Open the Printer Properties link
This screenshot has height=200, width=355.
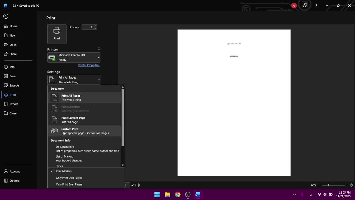[x=89, y=65]
